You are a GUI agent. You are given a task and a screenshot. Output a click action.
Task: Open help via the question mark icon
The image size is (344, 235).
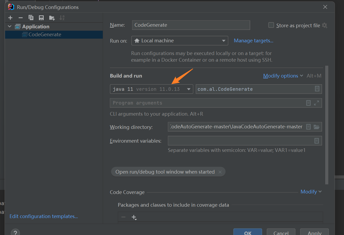pos(15,232)
